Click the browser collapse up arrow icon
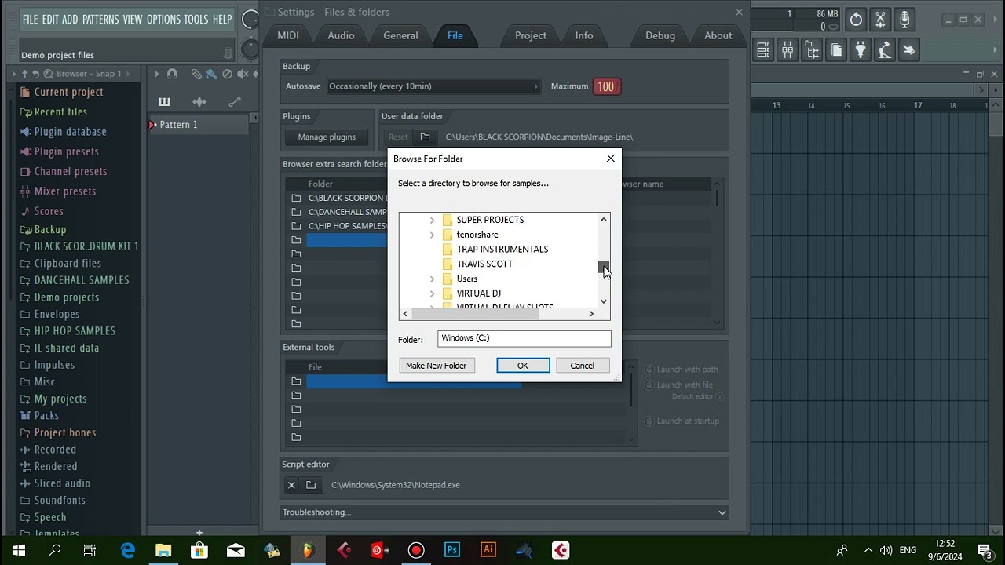Screen dimensions: 1005x565 point(24,74)
